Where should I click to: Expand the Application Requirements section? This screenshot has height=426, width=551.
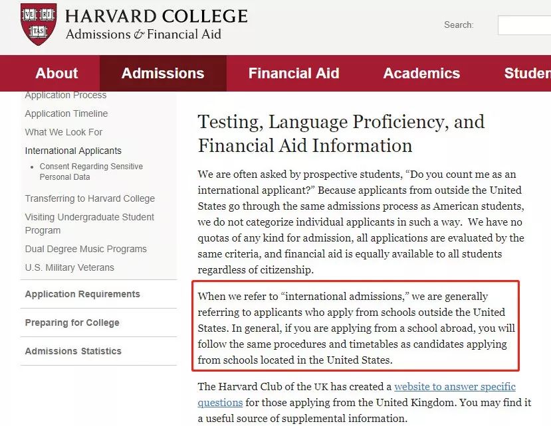(x=82, y=294)
